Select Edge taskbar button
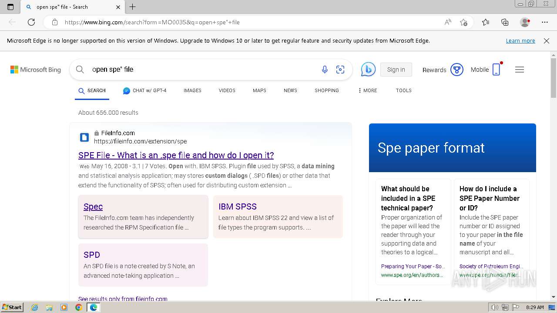 93,307
